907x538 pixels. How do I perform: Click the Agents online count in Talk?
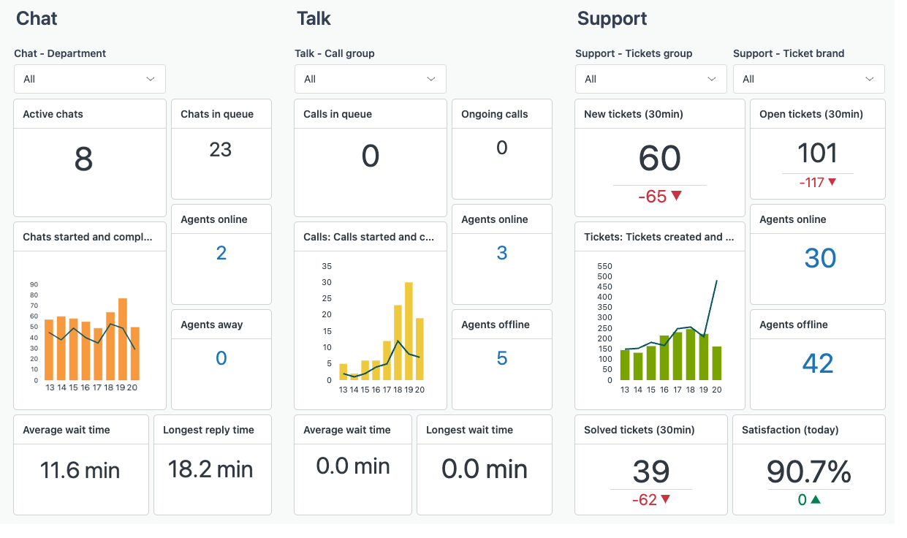click(x=501, y=254)
